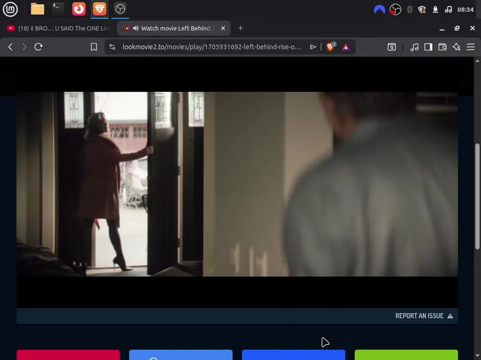This screenshot has height=360, width=481.
Task: Close the browser window
Action: [x=472, y=28]
